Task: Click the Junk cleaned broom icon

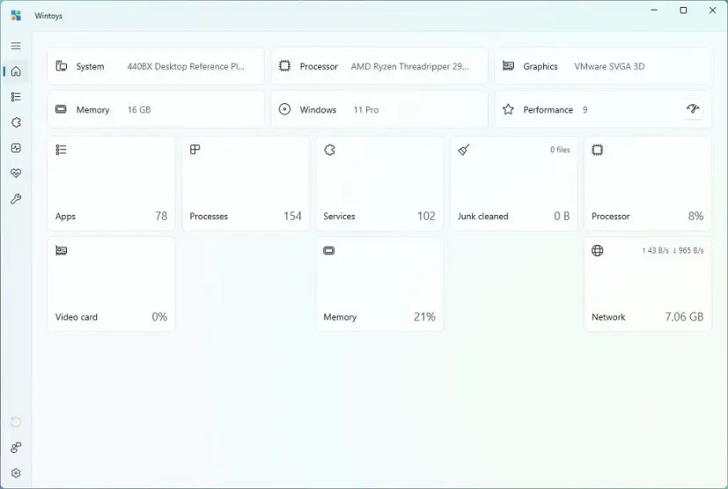Action: pyautogui.click(x=464, y=150)
